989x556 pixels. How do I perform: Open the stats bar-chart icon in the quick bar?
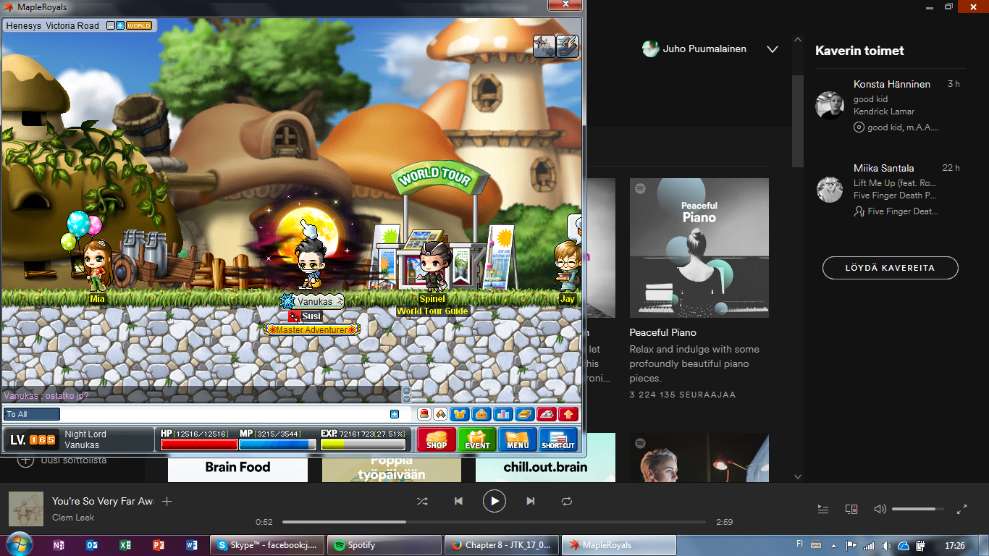(x=502, y=414)
